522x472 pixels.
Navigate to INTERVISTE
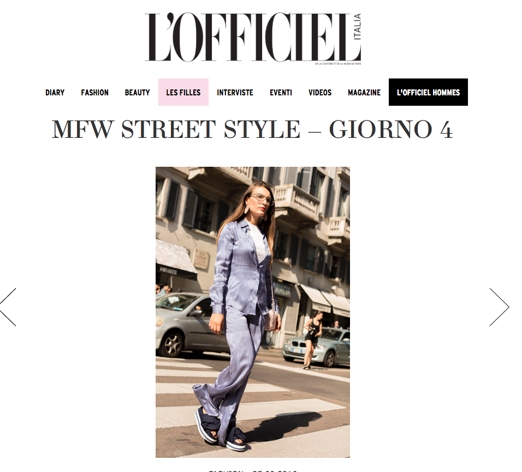(235, 93)
